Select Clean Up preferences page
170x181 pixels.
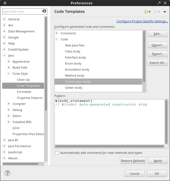[x=23, y=80]
